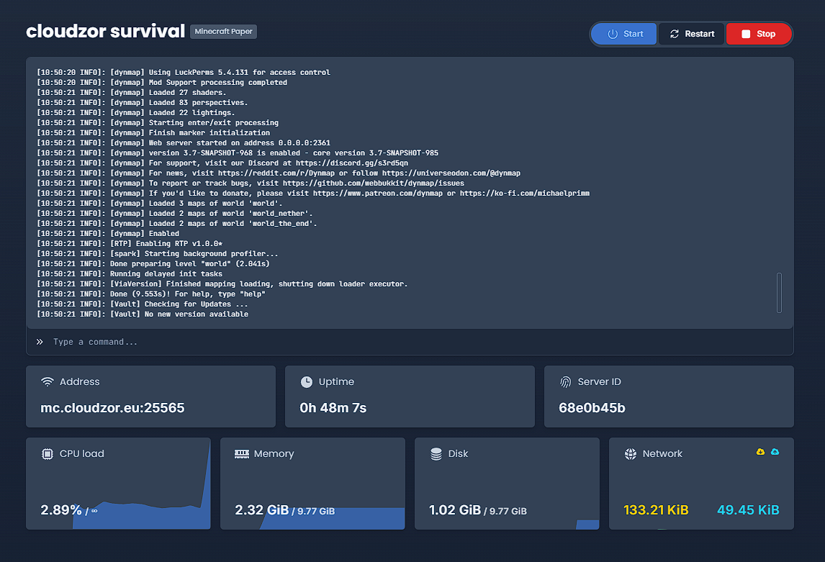
Task: Stop the server with the red button
Action: tap(759, 34)
